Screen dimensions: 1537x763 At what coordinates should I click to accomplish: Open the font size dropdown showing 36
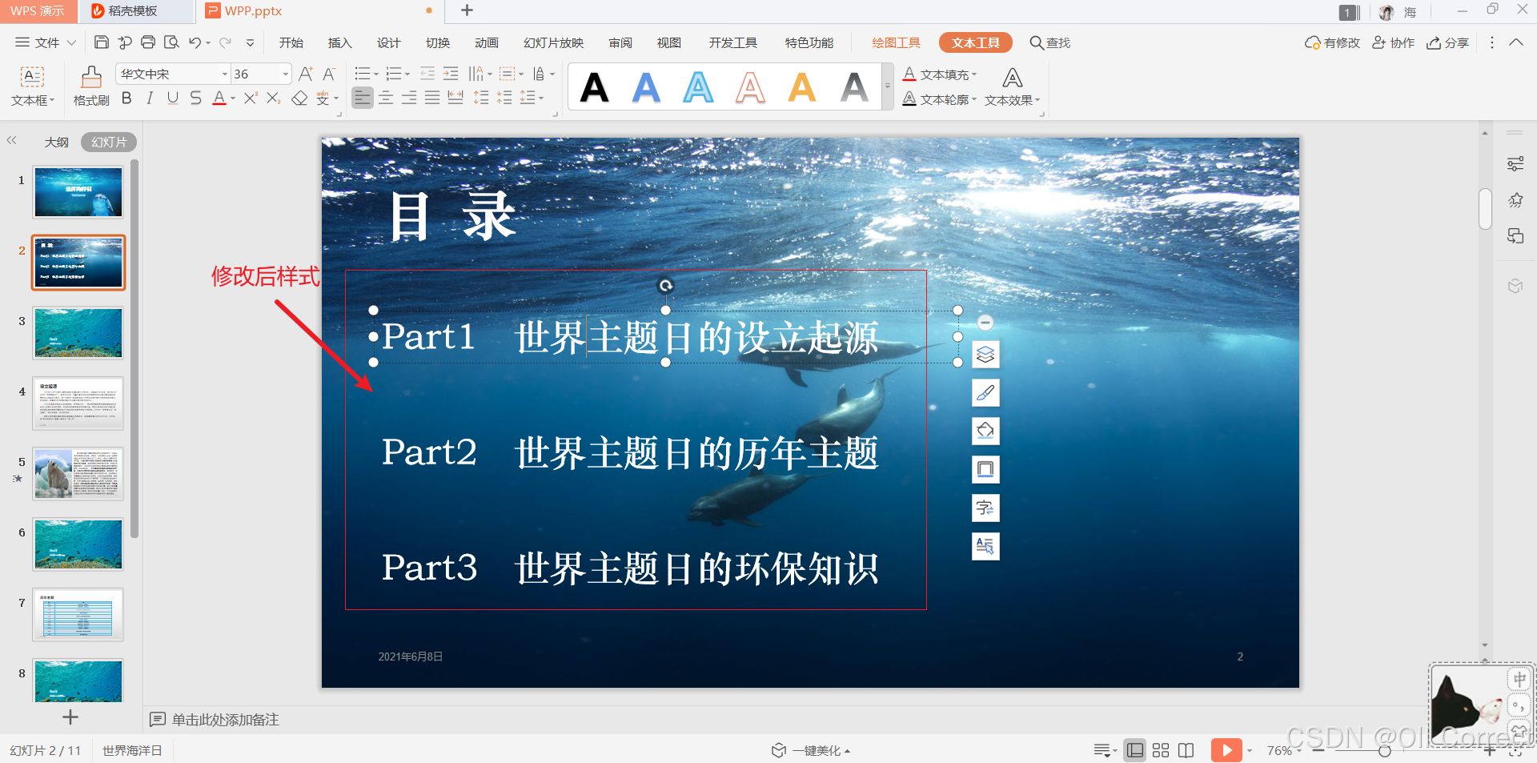coord(285,74)
